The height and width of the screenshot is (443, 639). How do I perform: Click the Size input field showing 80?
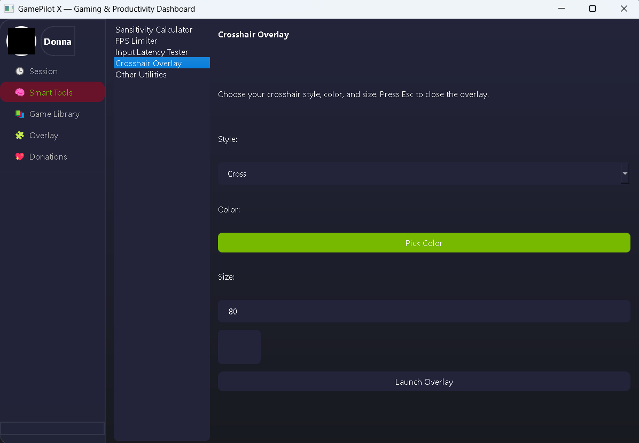(424, 311)
